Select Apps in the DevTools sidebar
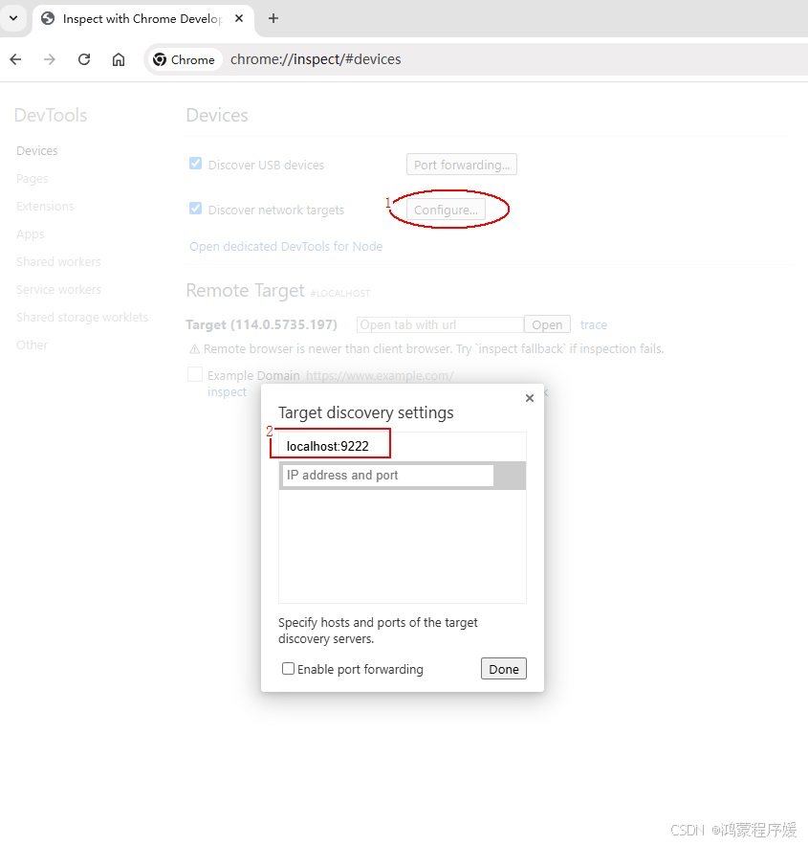808x845 pixels. pyautogui.click(x=31, y=234)
